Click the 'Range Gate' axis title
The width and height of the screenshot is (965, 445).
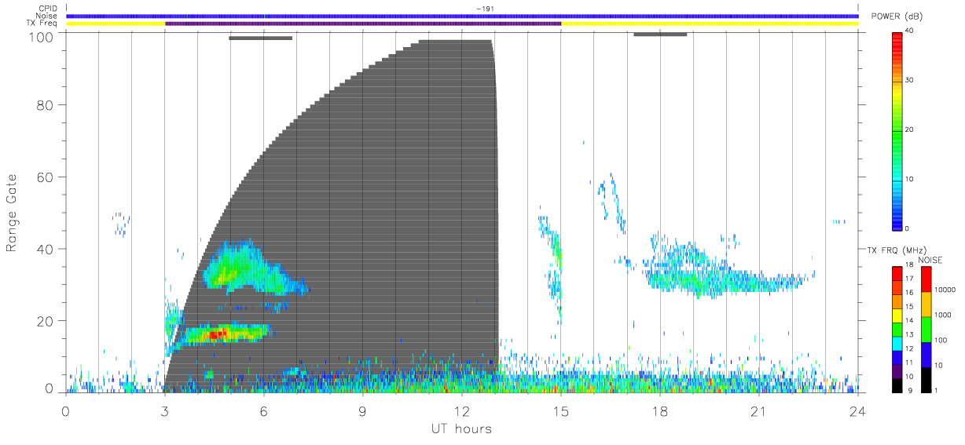(x=12, y=212)
